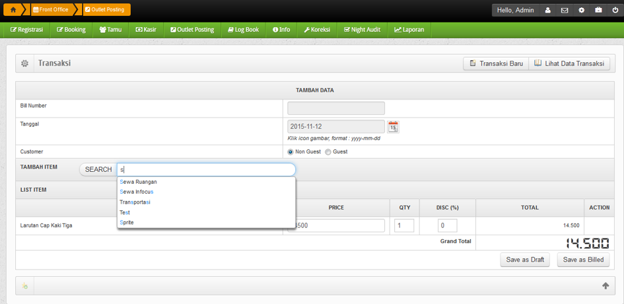
Task: Click the Lihat Data Transaksi button
Action: (x=569, y=63)
